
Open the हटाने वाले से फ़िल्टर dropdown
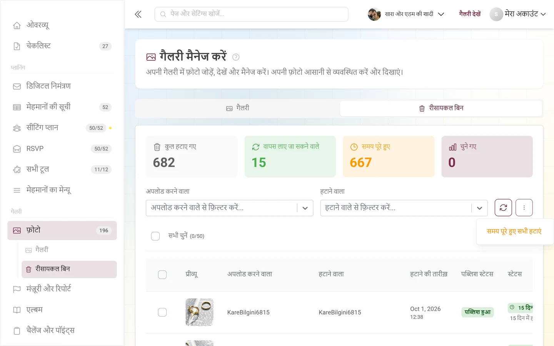pos(404,208)
